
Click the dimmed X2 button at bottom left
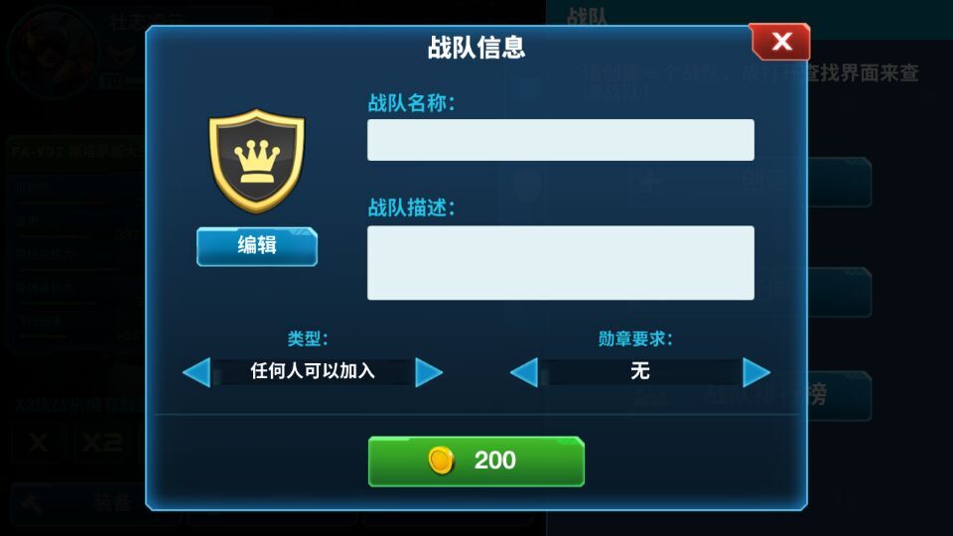click(102, 443)
